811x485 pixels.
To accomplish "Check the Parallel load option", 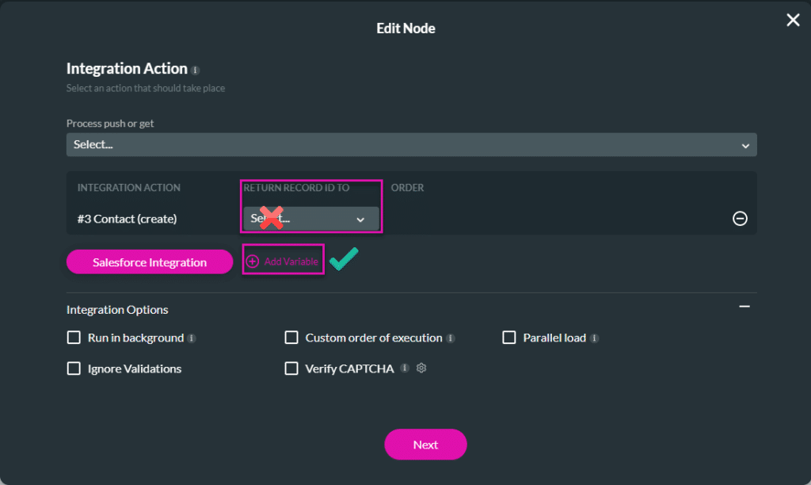I will [509, 338].
